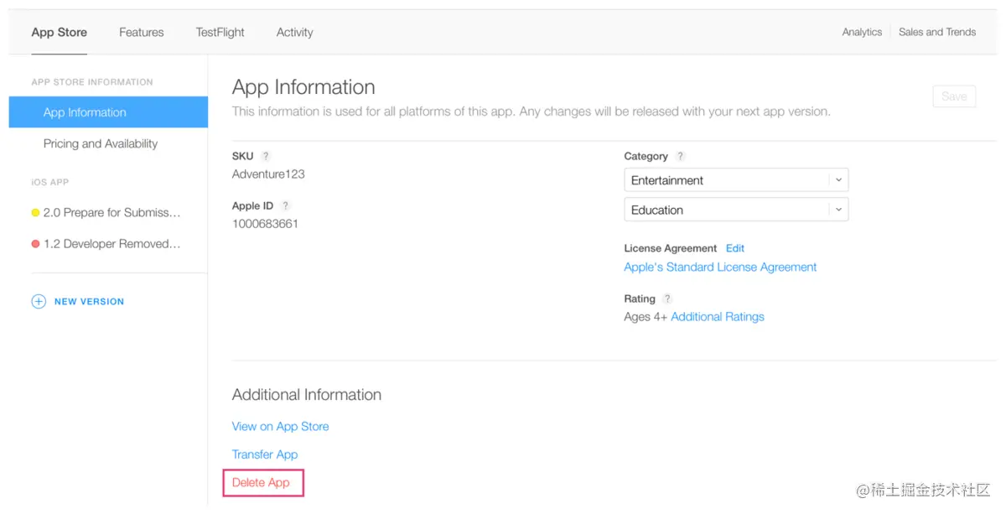Click the plus icon for New Version
Screen dimensions: 1006x514
(39, 302)
